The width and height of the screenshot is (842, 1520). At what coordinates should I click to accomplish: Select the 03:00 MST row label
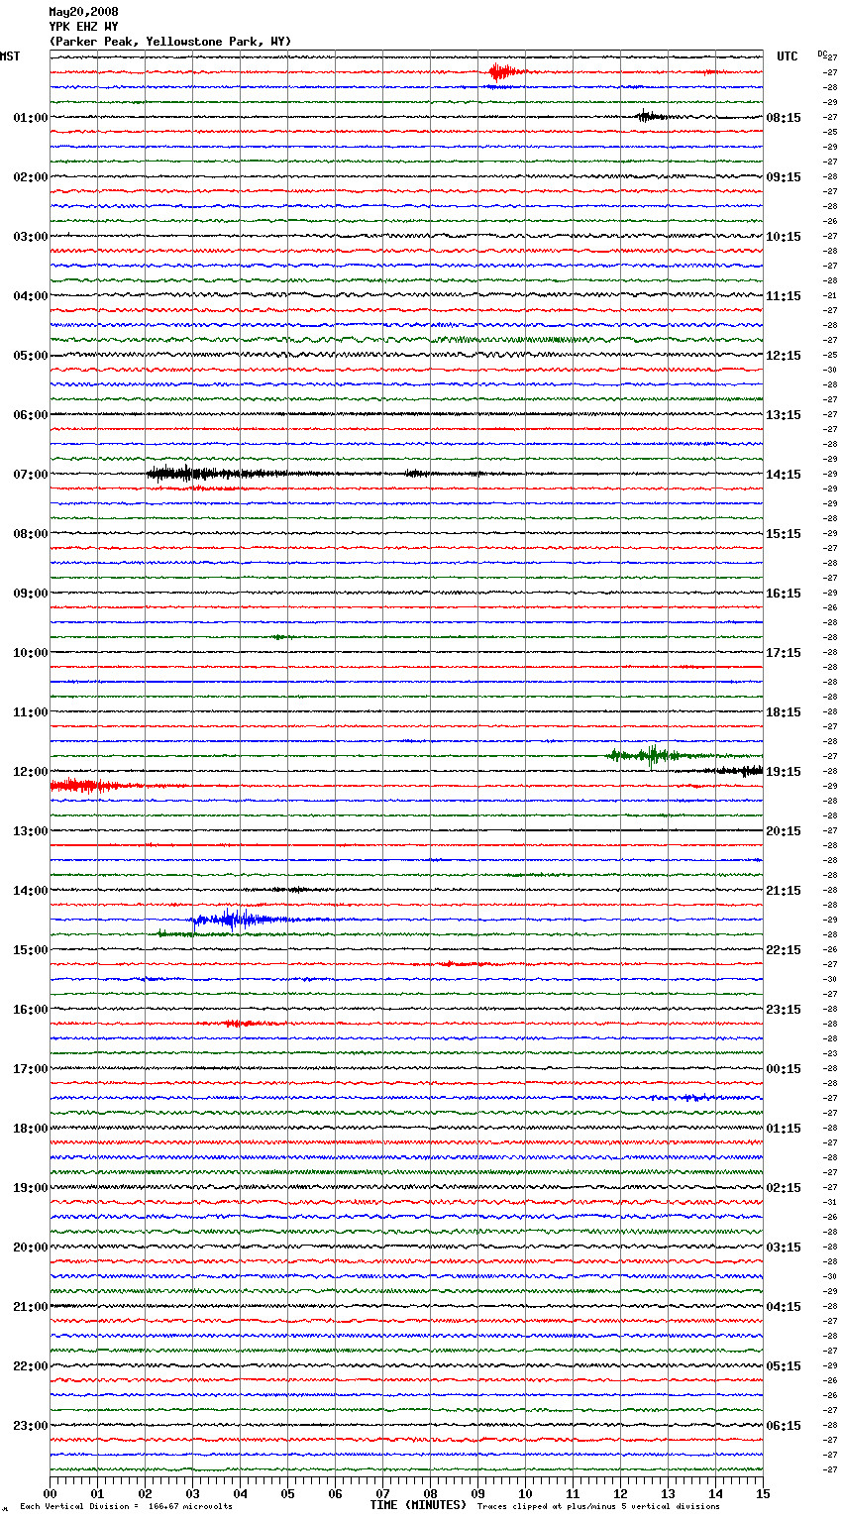[x=31, y=236]
